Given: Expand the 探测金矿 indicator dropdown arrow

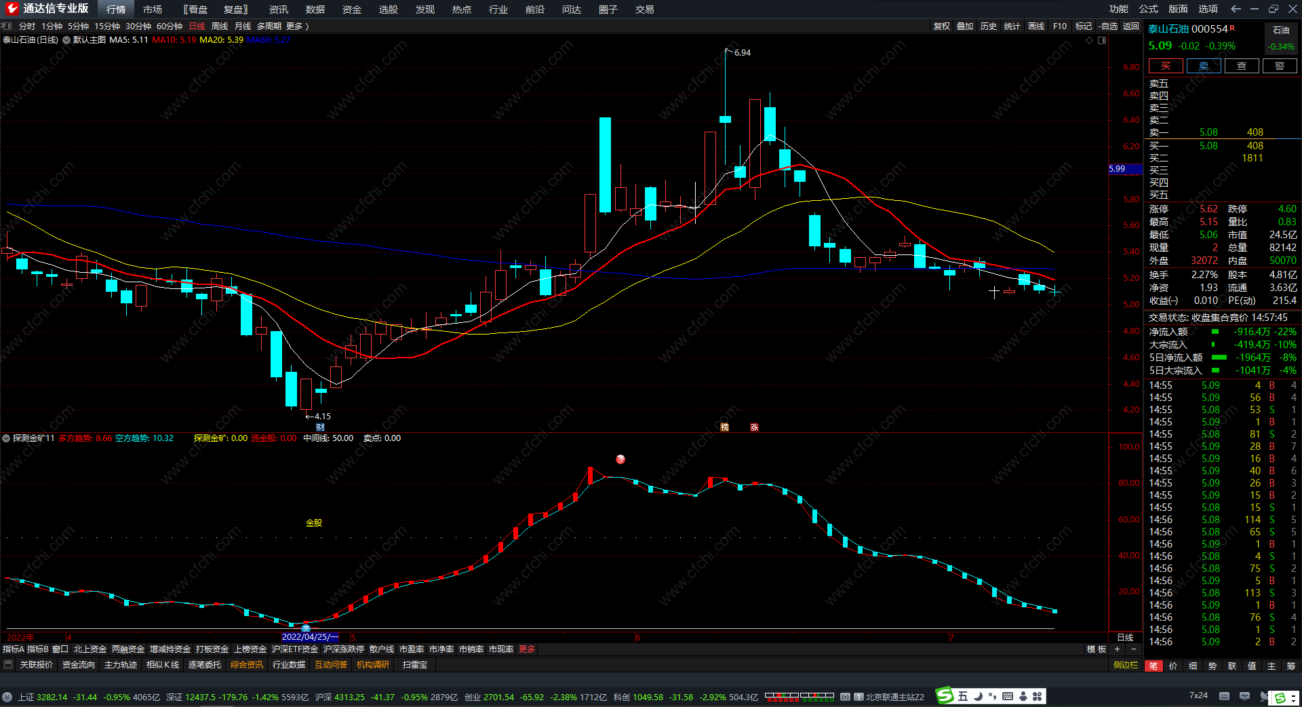Looking at the screenshot, I should (x=6, y=438).
